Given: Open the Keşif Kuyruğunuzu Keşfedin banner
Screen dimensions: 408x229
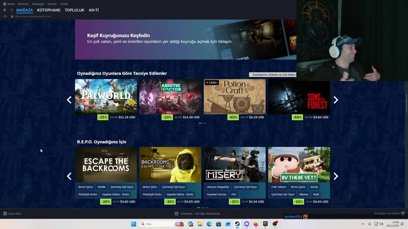Looking at the screenshot, I should [186, 39].
